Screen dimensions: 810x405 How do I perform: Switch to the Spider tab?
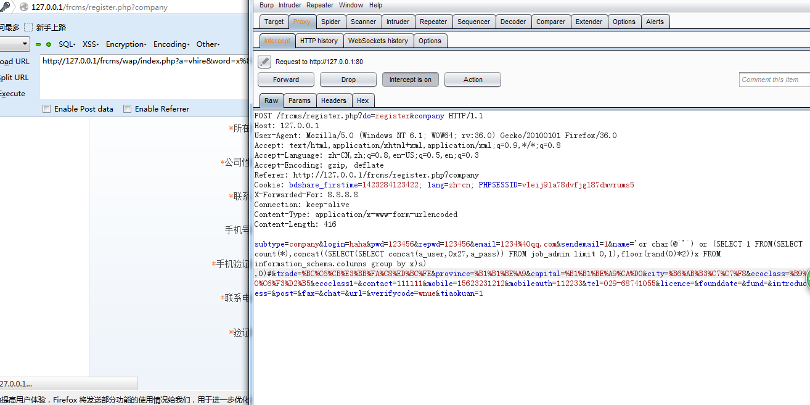331,22
